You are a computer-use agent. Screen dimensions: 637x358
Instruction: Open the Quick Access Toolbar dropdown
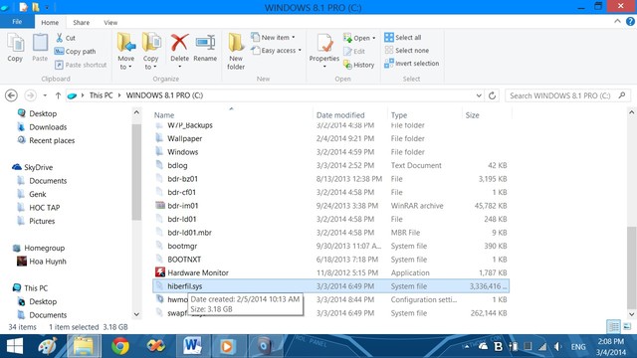click(x=47, y=7)
